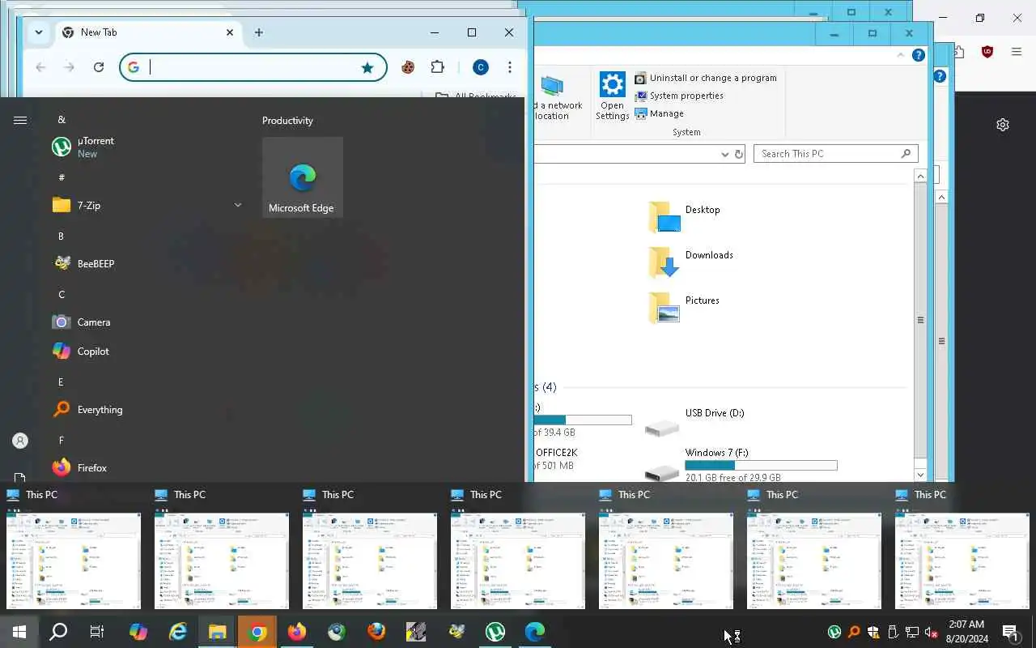1036x648 pixels.
Task: Open Microsoft Edge tile under Productivity
Action: click(303, 177)
